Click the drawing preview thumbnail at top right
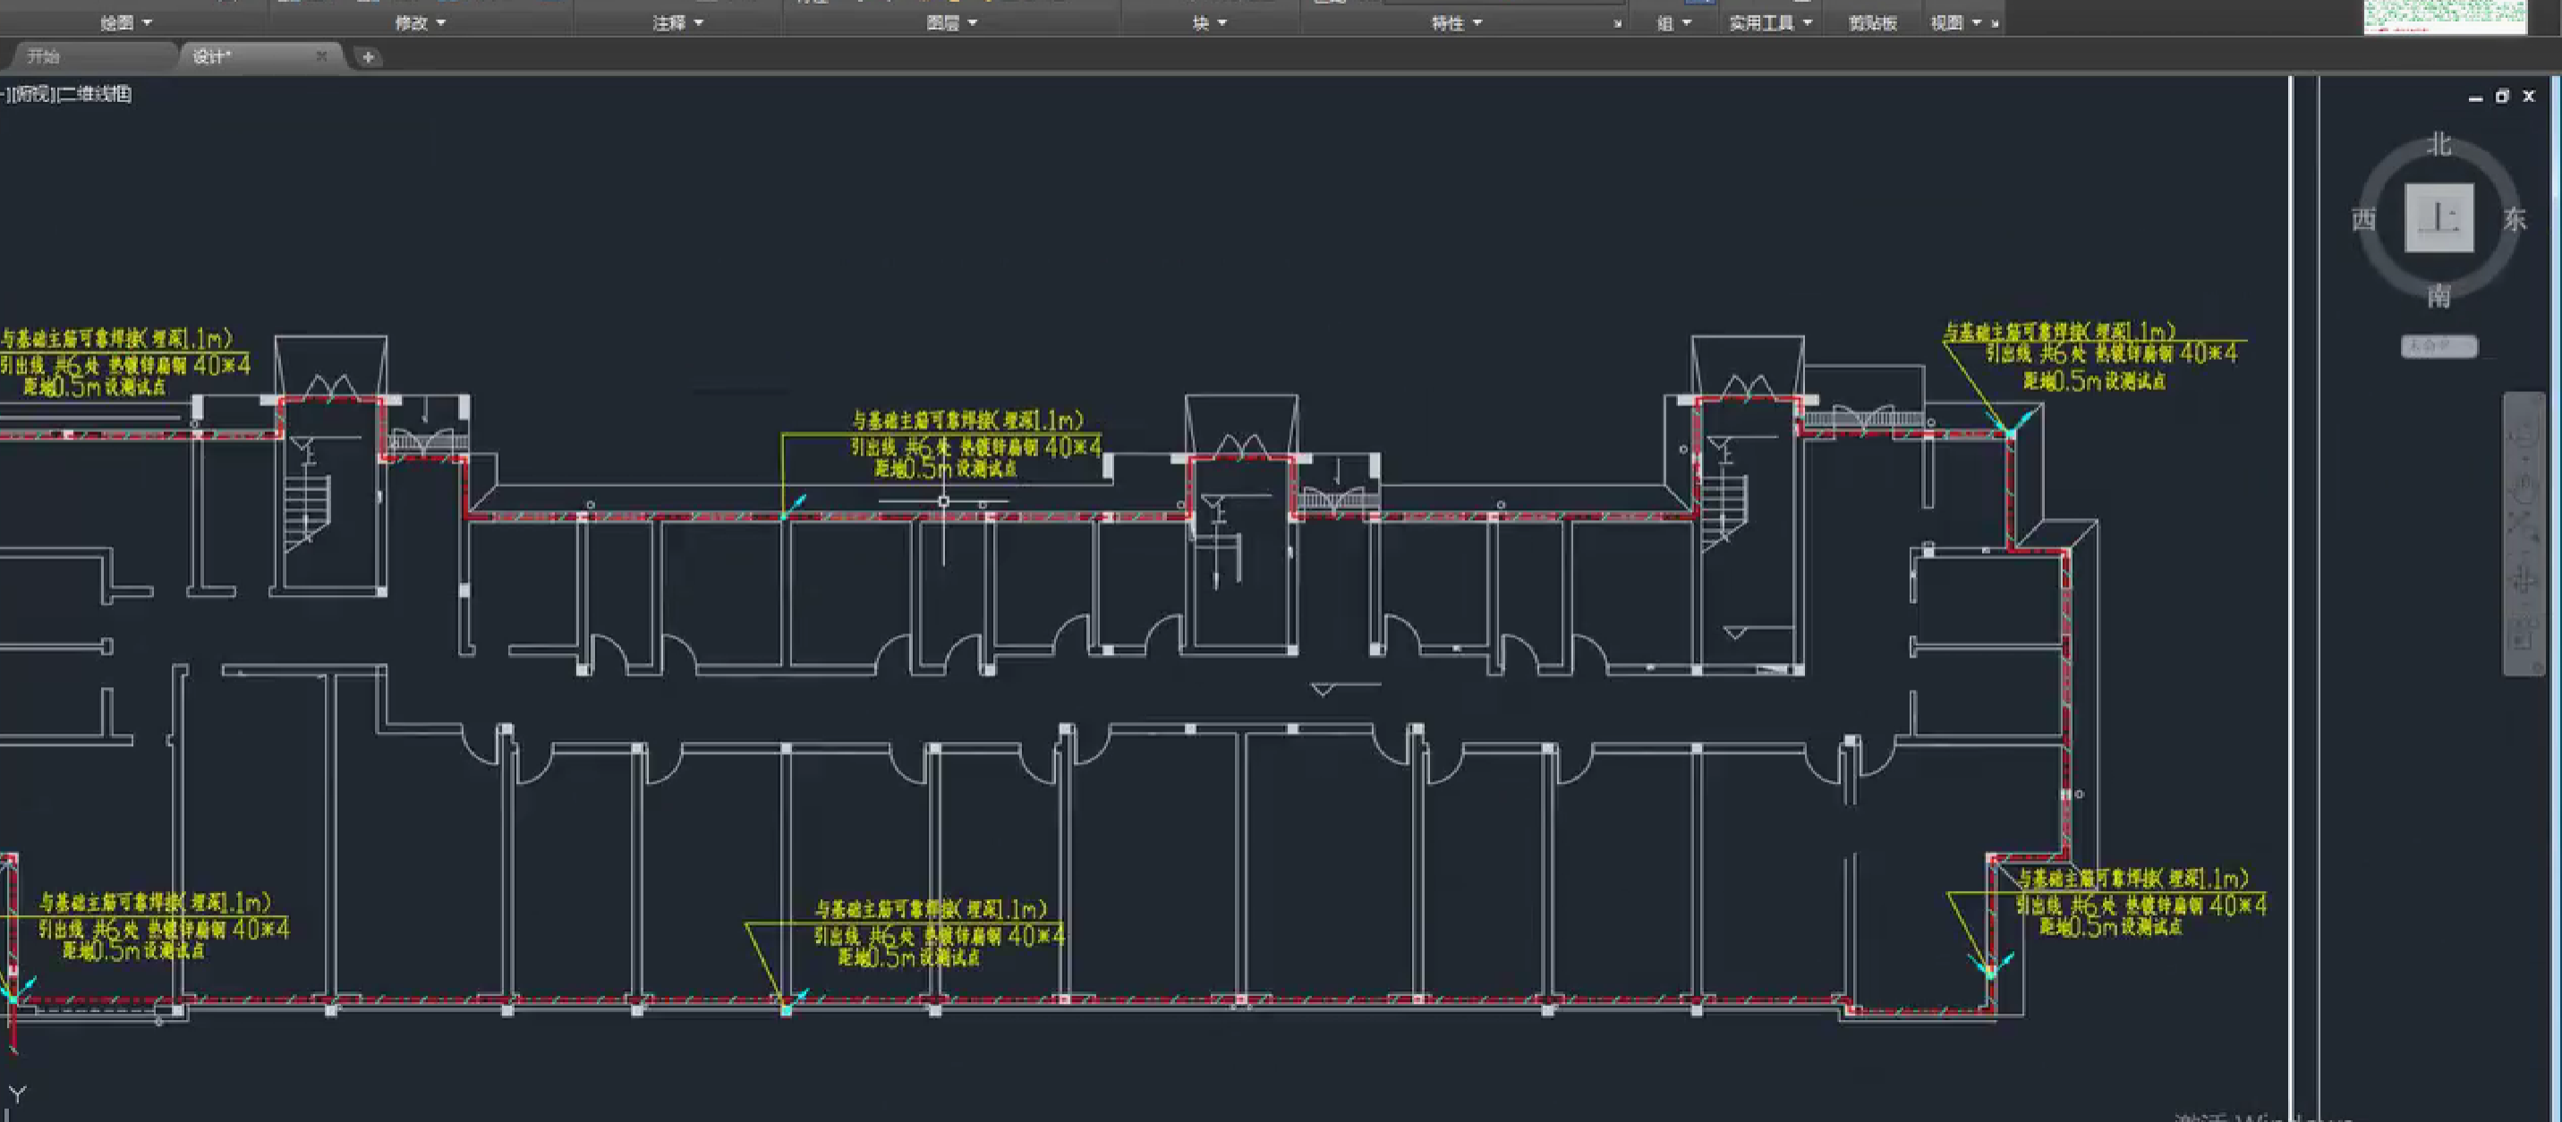Viewport: 2562px width, 1122px height. tap(2445, 16)
